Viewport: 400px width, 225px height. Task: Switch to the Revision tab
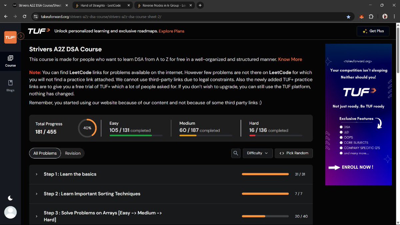coord(73,153)
